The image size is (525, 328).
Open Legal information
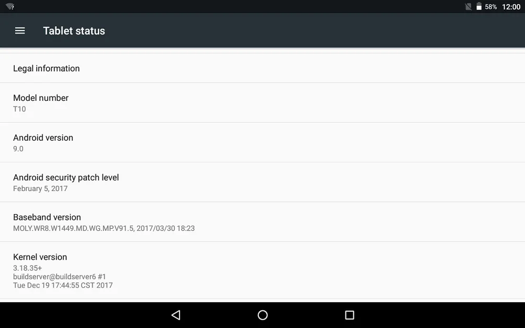pyautogui.click(x=262, y=68)
